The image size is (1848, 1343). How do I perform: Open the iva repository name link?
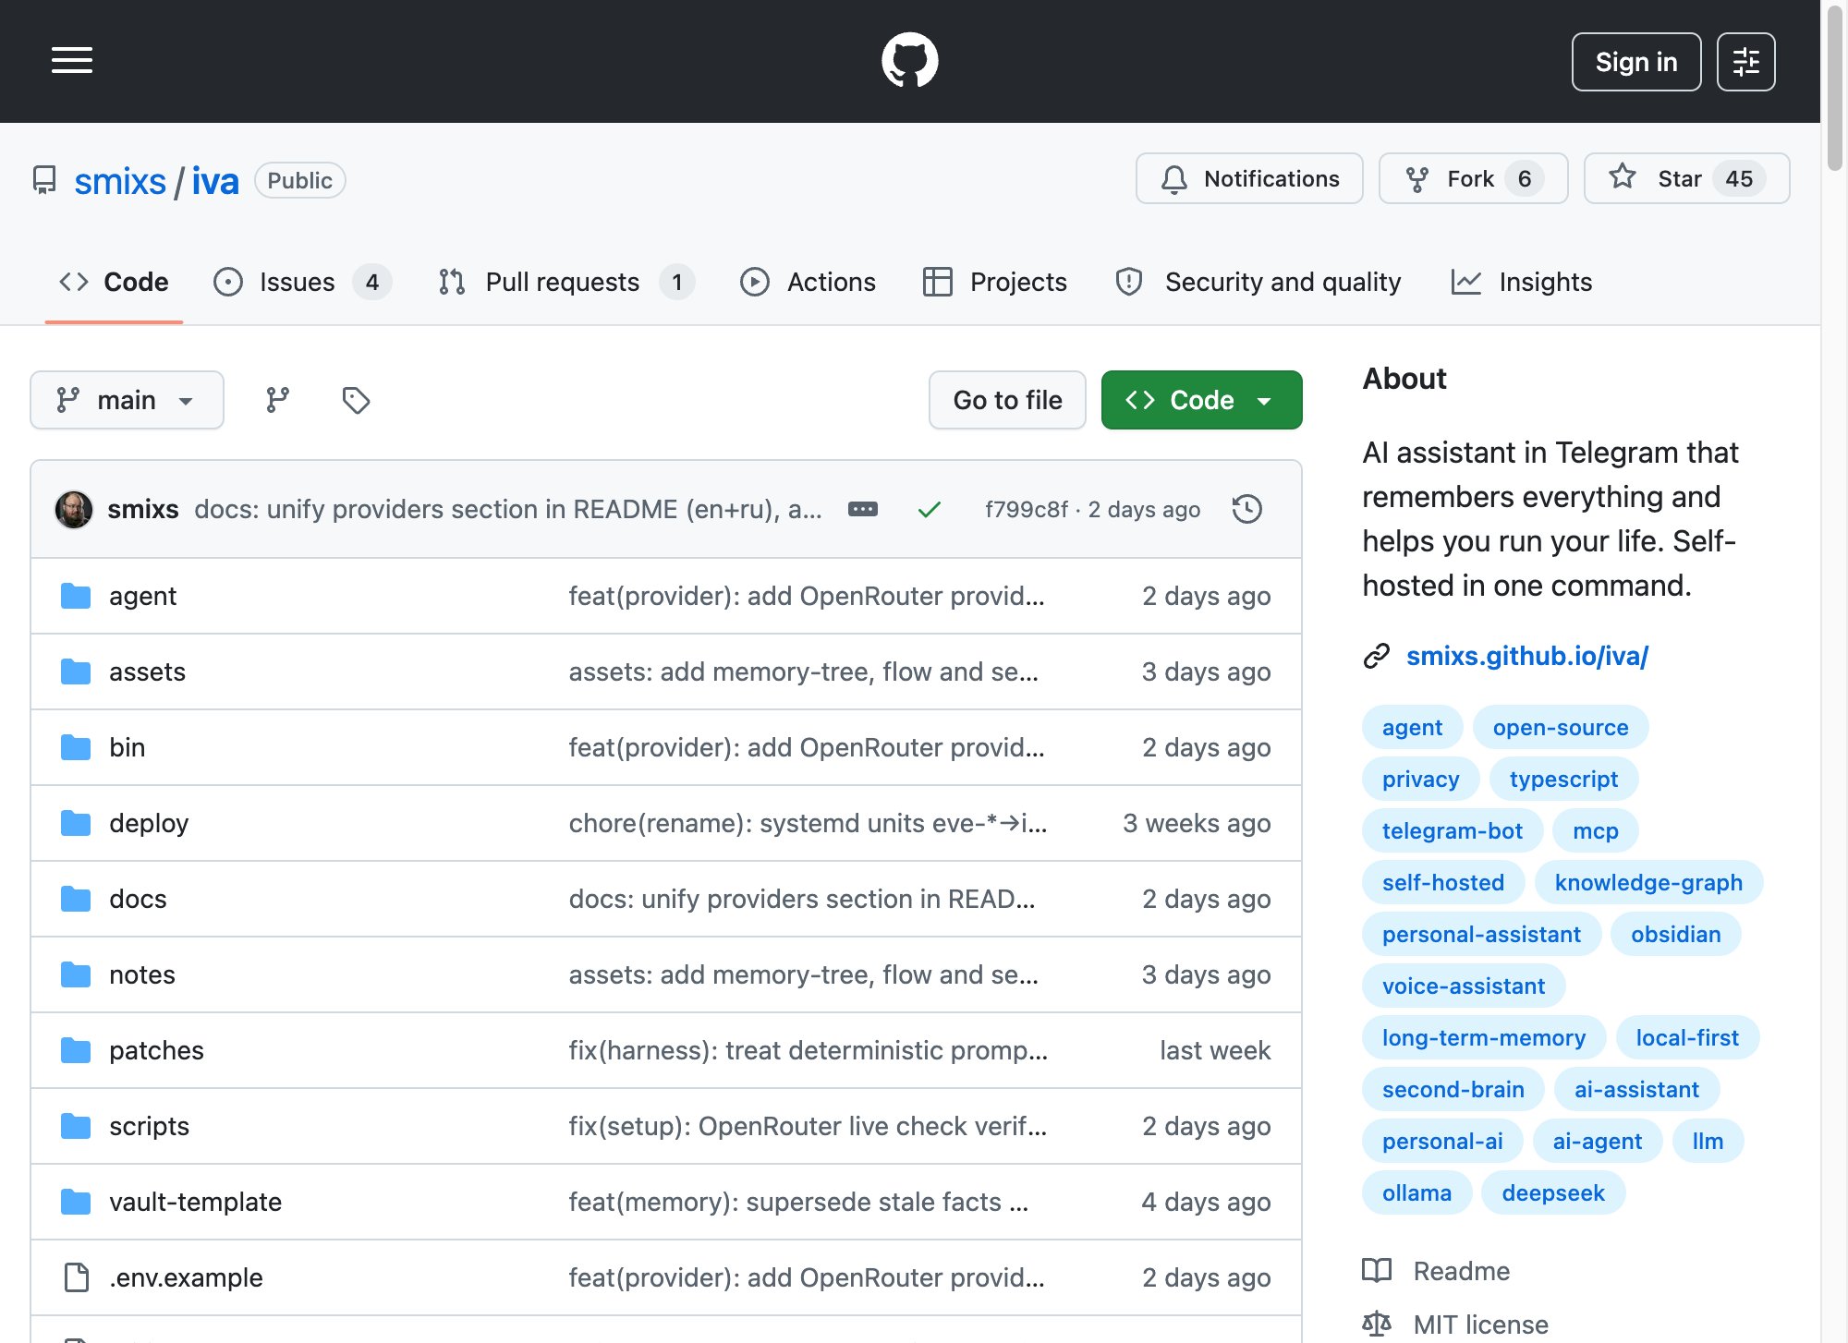tap(215, 181)
